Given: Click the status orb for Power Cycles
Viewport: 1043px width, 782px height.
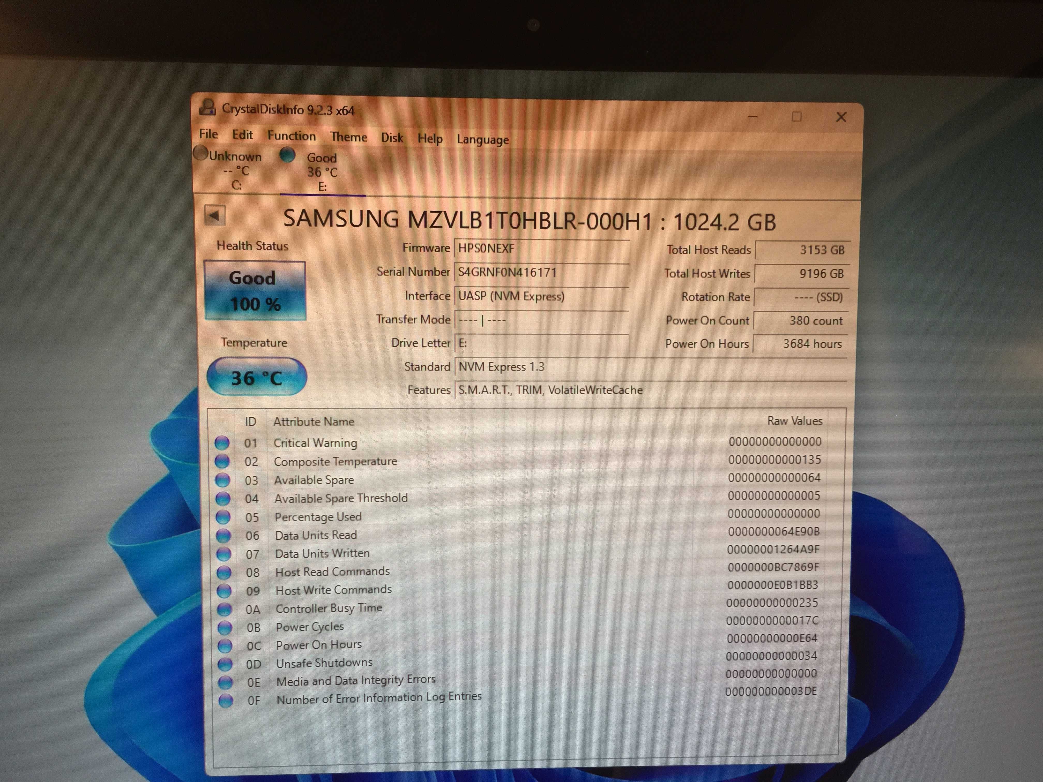Looking at the screenshot, I should (x=225, y=627).
